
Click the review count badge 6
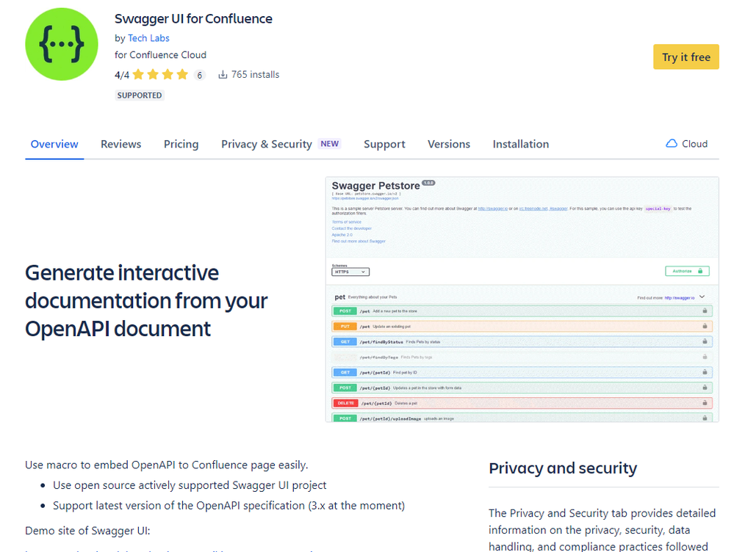coord(200,75)
